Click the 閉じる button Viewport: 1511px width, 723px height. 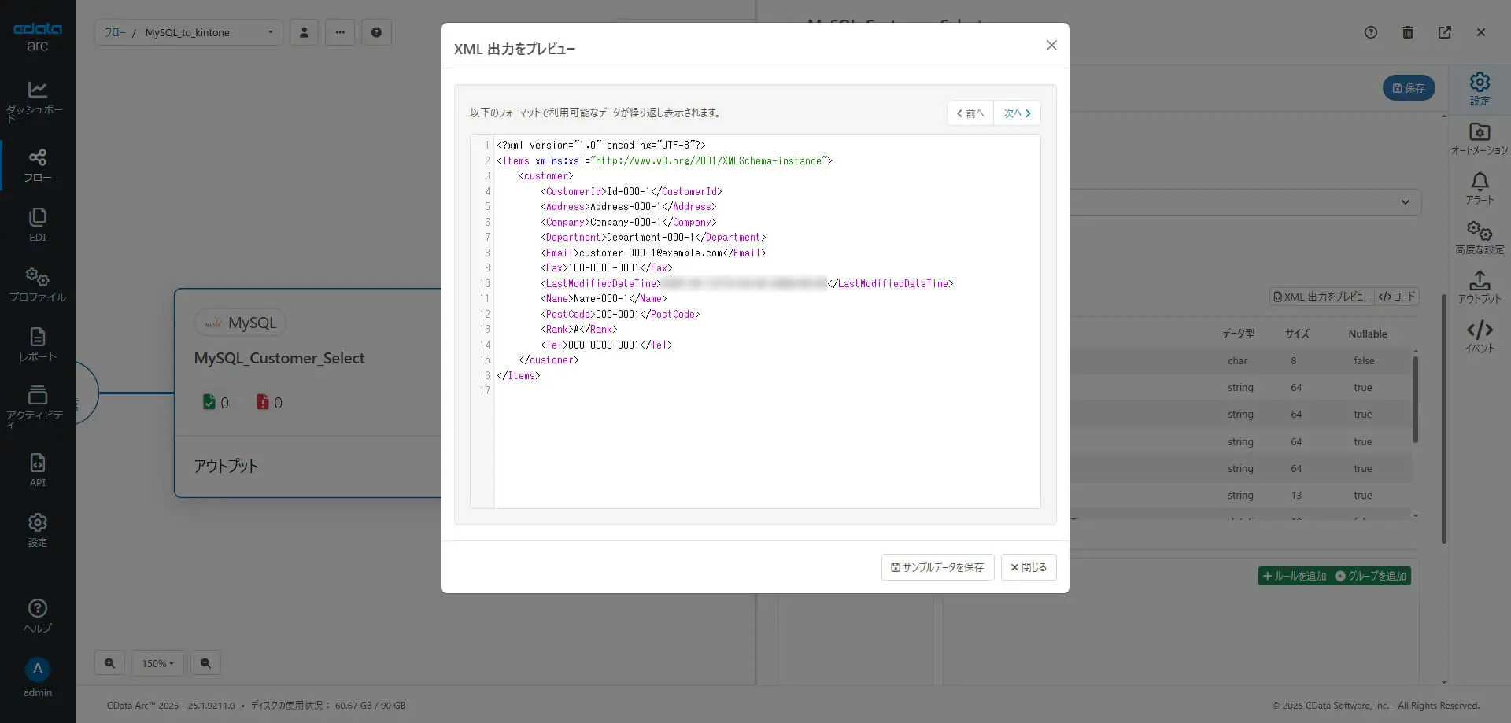1029,567
